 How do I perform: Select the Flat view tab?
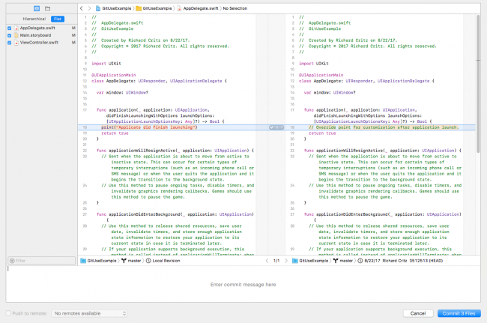coord(58,19)
